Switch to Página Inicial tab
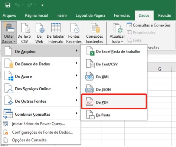The height and width of the screenshot is (147, 176). pos(36,15)
